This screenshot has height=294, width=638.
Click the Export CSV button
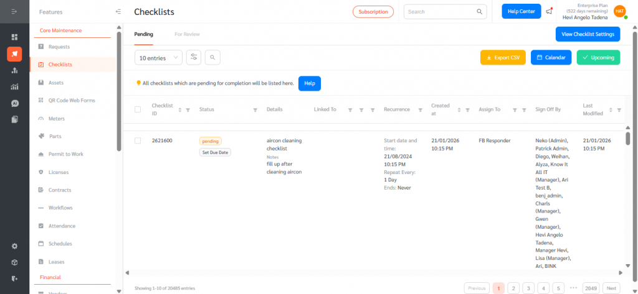tap(503, 57)
